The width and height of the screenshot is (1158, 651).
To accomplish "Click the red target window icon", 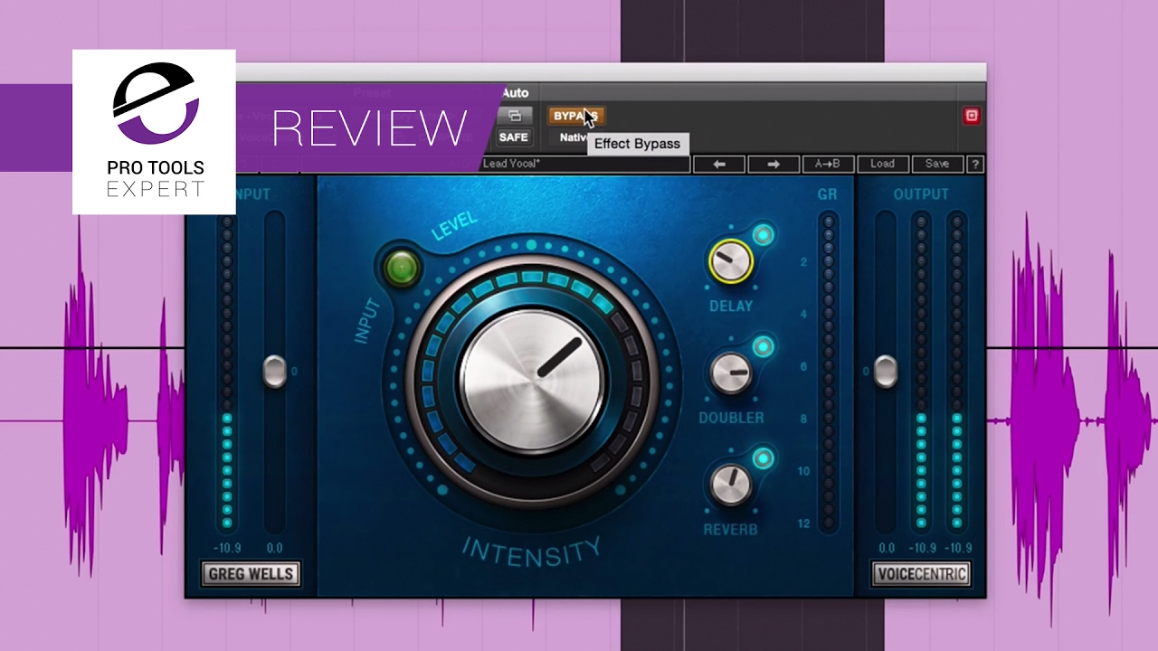I will (972, 116).
